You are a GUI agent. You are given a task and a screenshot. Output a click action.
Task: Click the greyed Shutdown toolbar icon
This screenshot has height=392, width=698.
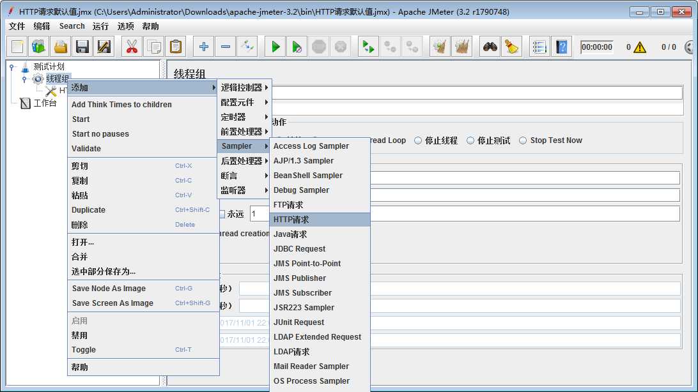point(341,47)
